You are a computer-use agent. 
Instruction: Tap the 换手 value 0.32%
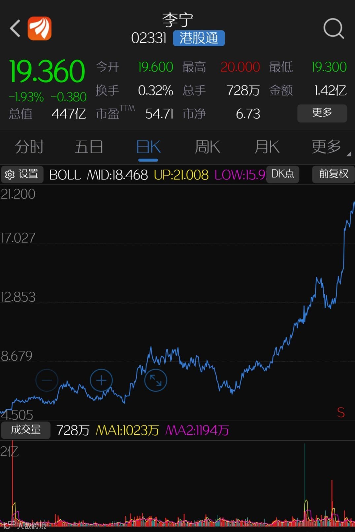155,90
